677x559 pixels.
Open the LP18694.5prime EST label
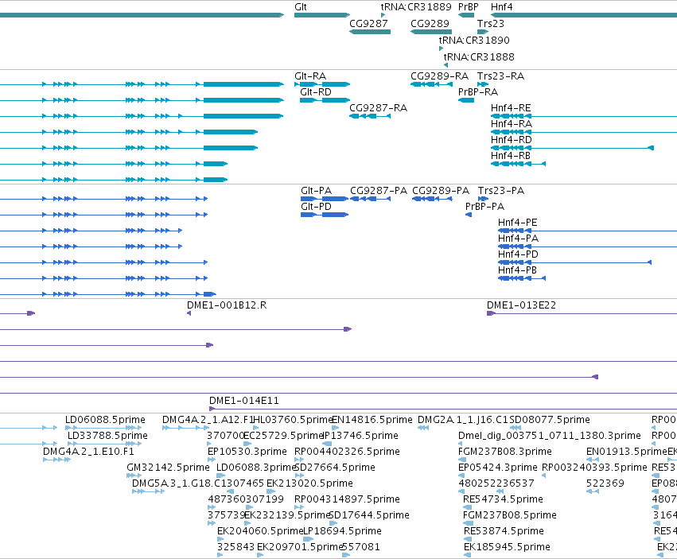(x=342, y=531)
